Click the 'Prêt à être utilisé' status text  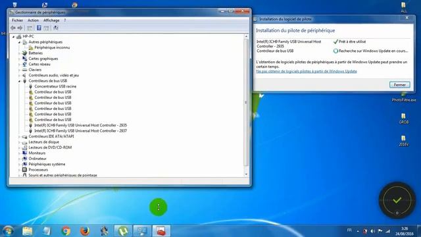point(352,41)
